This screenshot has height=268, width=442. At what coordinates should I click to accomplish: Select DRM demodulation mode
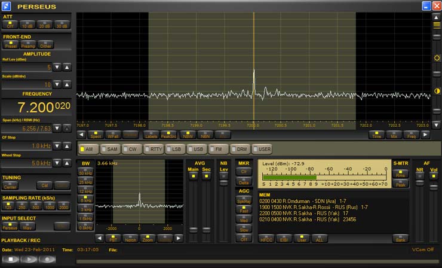[x=240, y=149]
